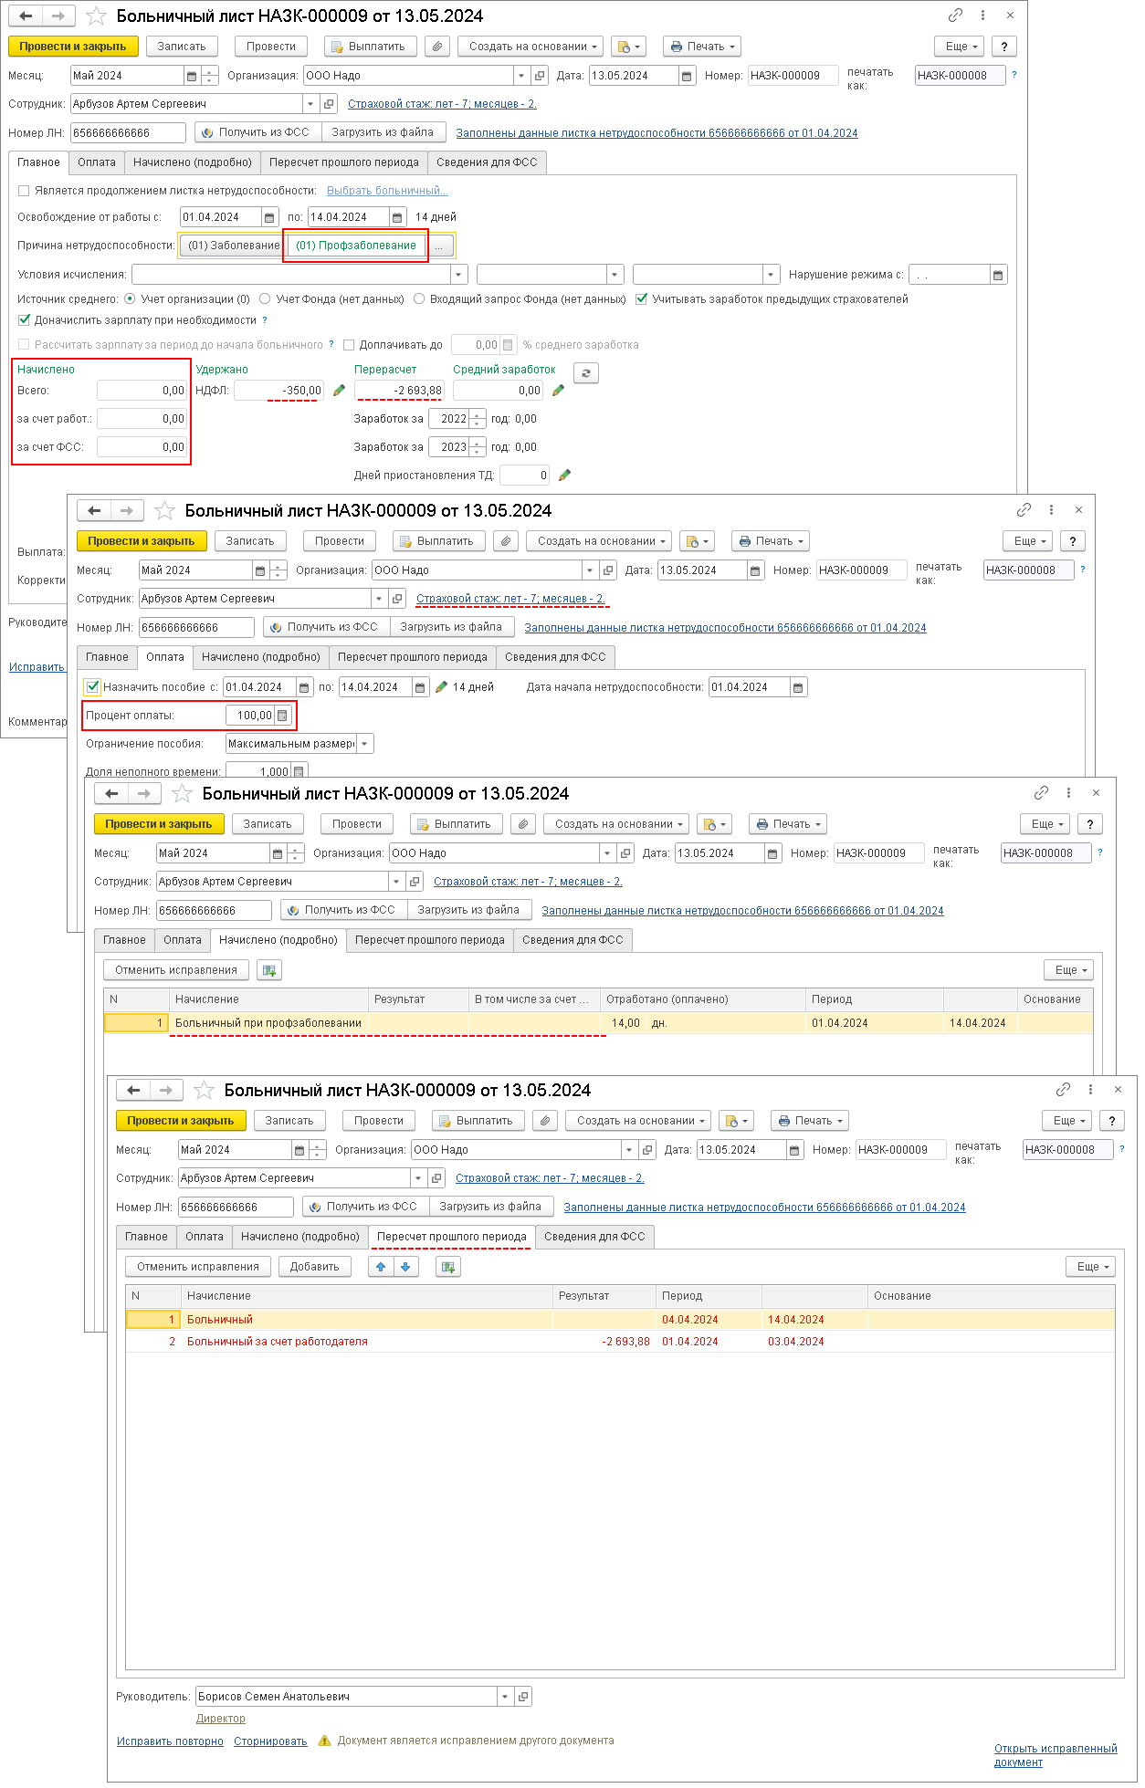Click the favorites star in the Главное window title
Viewport: 1145px width, 1788px height.
96,16
